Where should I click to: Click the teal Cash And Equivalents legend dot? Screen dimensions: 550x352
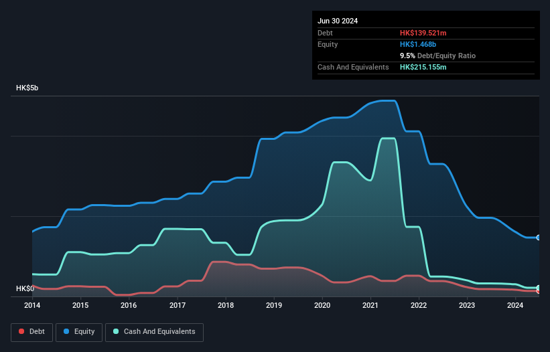(x=116, y=331)
